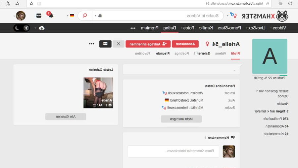298x168 pixels.
Task: Expand the video camera search type dropdown
Action: tap(98, 16)
